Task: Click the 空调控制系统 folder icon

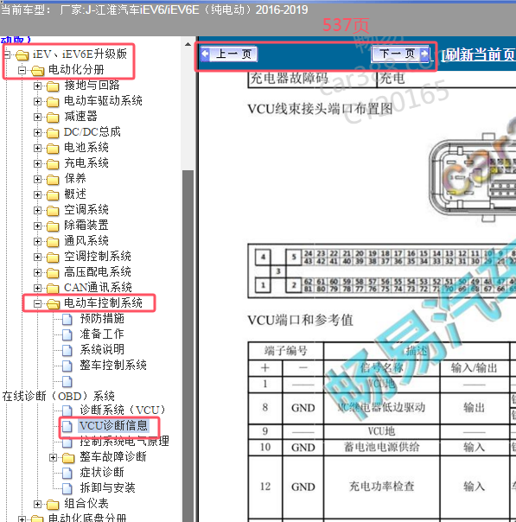Action: [53, 258]
